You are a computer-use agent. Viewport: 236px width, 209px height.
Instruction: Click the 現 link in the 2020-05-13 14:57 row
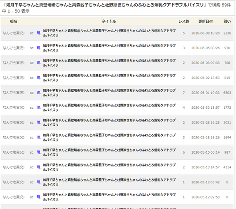(39, 167)
